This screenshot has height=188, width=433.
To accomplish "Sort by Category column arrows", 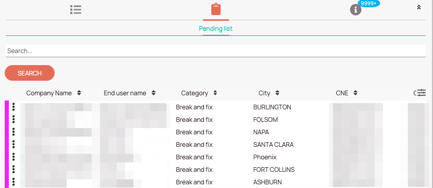I will [x=215, y=93].
